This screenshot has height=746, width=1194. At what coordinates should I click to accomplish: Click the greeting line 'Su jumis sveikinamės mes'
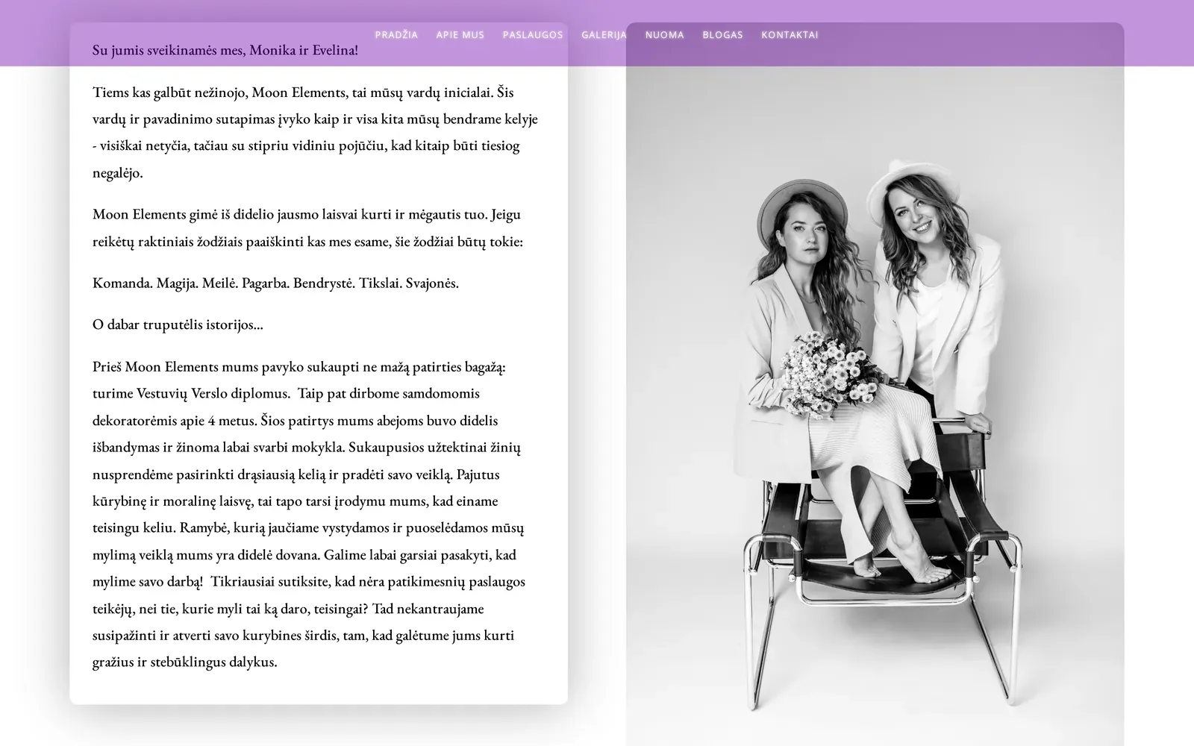click(x=225, y=50)
